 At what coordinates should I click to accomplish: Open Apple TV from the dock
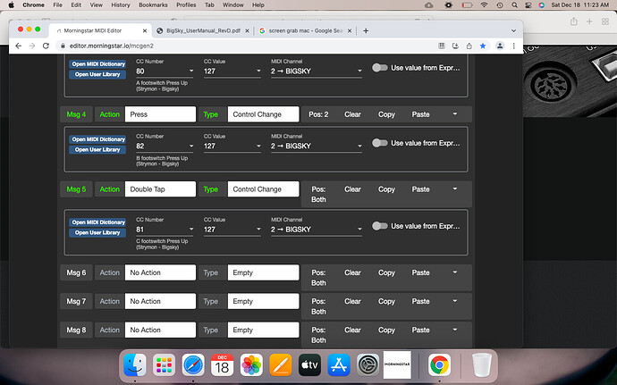coord(309,365)
